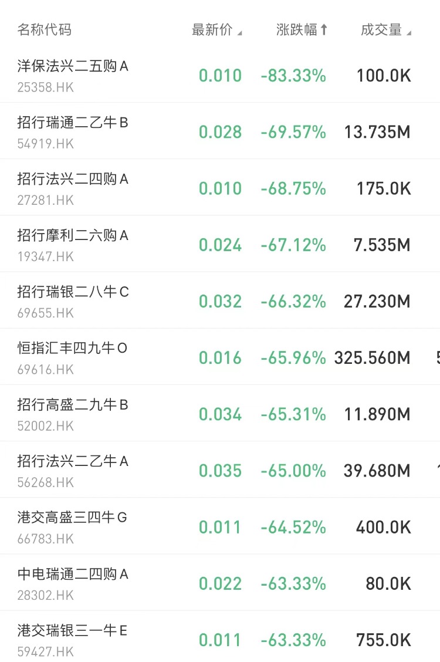The width and height of the screenshot is (440, 662).
Task: Open 洋保法兴二五购A 25358.HK row
Action: [x=220, y=76]
